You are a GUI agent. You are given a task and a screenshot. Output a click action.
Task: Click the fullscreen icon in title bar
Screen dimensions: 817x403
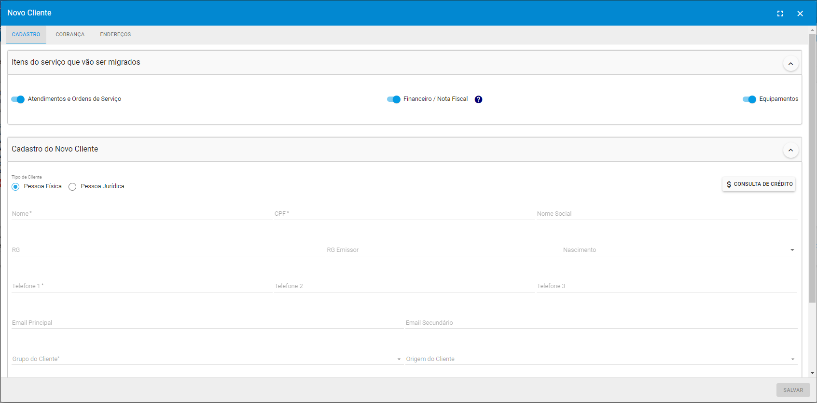pos(780,14)
